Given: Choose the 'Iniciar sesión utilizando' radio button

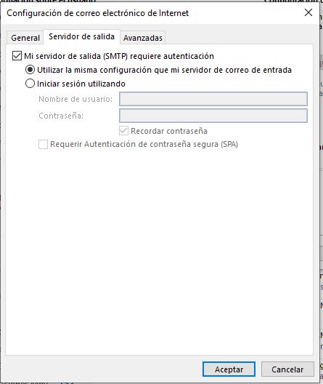Looking at the screenshot, I should point(30,84).
